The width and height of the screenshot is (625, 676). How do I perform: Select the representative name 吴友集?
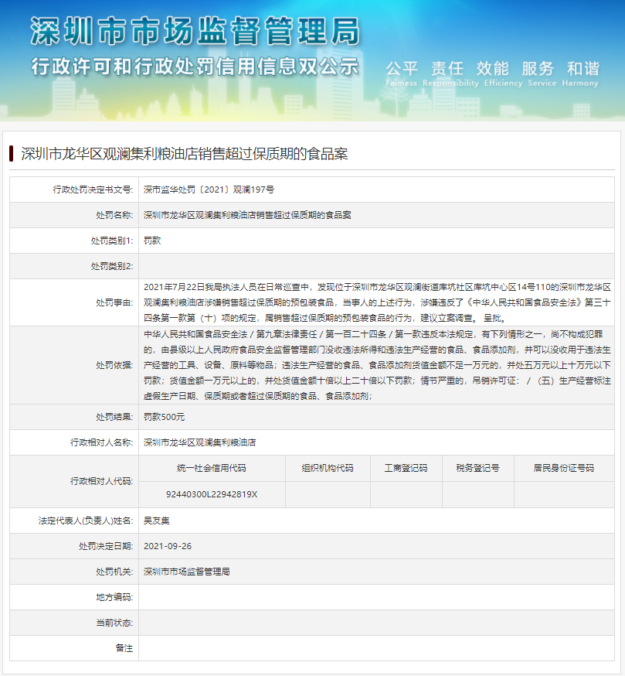(156, 521)
